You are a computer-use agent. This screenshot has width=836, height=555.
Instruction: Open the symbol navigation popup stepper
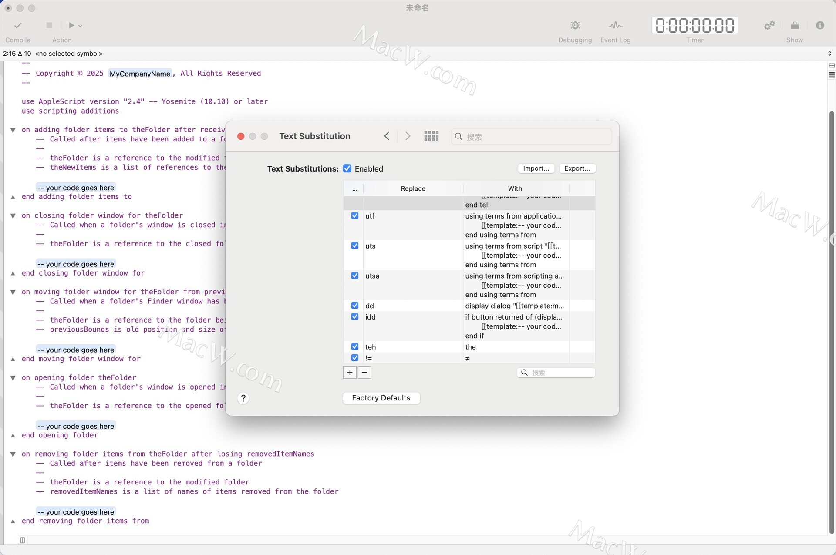pyautogui.click(x=829, y=54)
